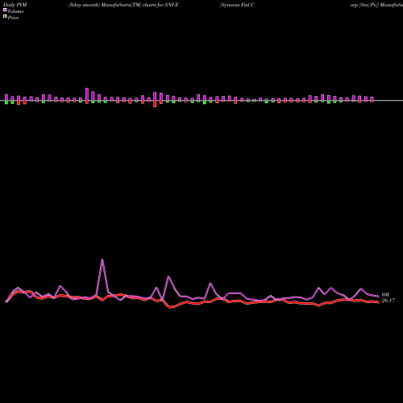Screen dimensions: 403x403
Task: Click the '26.17' price value label
Action: 388,301
